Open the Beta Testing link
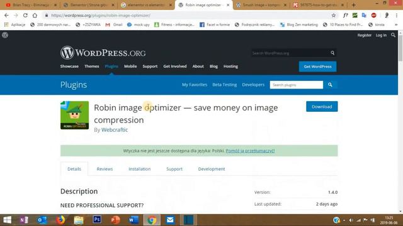403x226 pixels. 225,85
